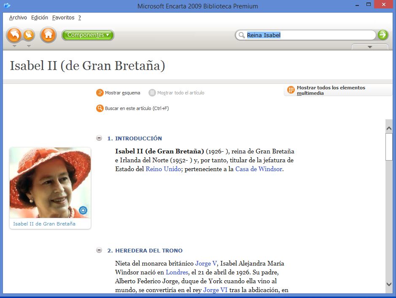The width and height of the screenshot is (396, 298).
Task: Collapse the Heredera del trono section
Action: pos(99,250)
